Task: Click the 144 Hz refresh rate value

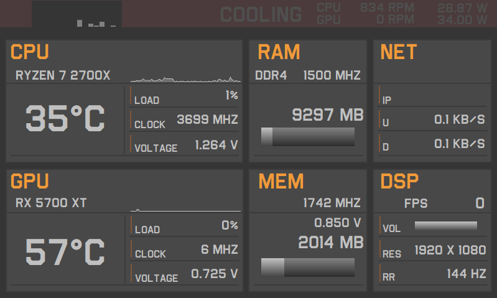Action: coord(465,274)
